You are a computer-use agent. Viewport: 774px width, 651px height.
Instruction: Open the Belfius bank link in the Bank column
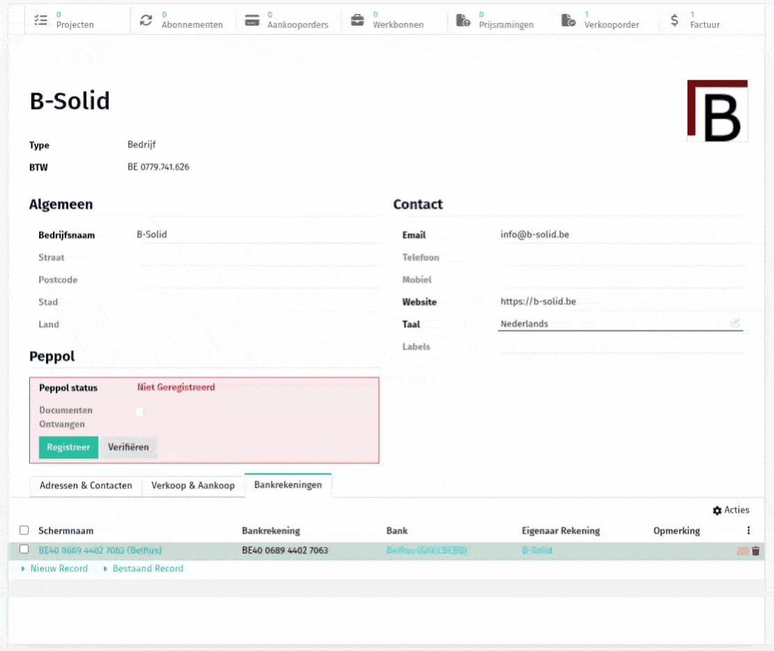tap(427, 551)
